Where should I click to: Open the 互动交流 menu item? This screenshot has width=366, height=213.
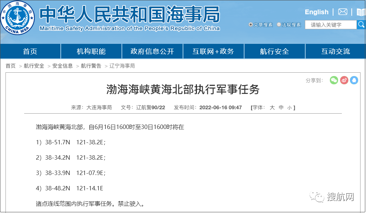pyautogui.click(x=335, y=51)
